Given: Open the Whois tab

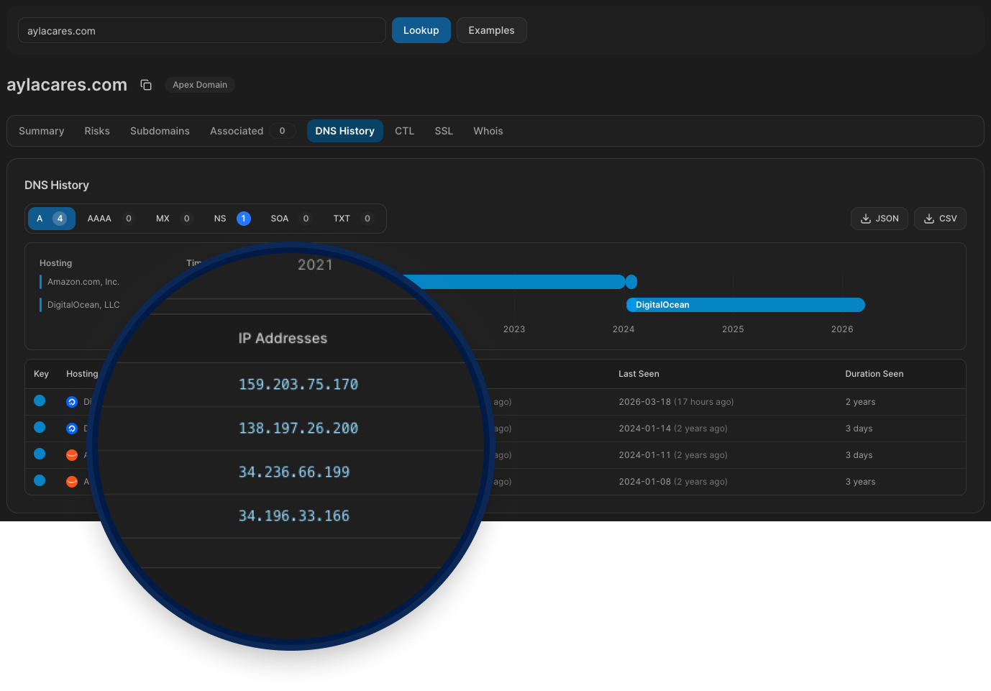Looking at the screenshot, I should point(488,131).
